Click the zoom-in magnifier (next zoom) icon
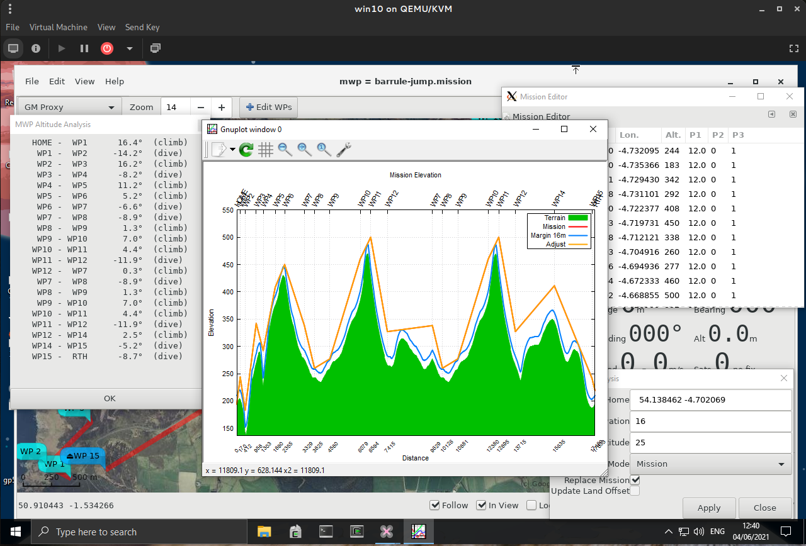The image size is (806, 546). [305, 150]
